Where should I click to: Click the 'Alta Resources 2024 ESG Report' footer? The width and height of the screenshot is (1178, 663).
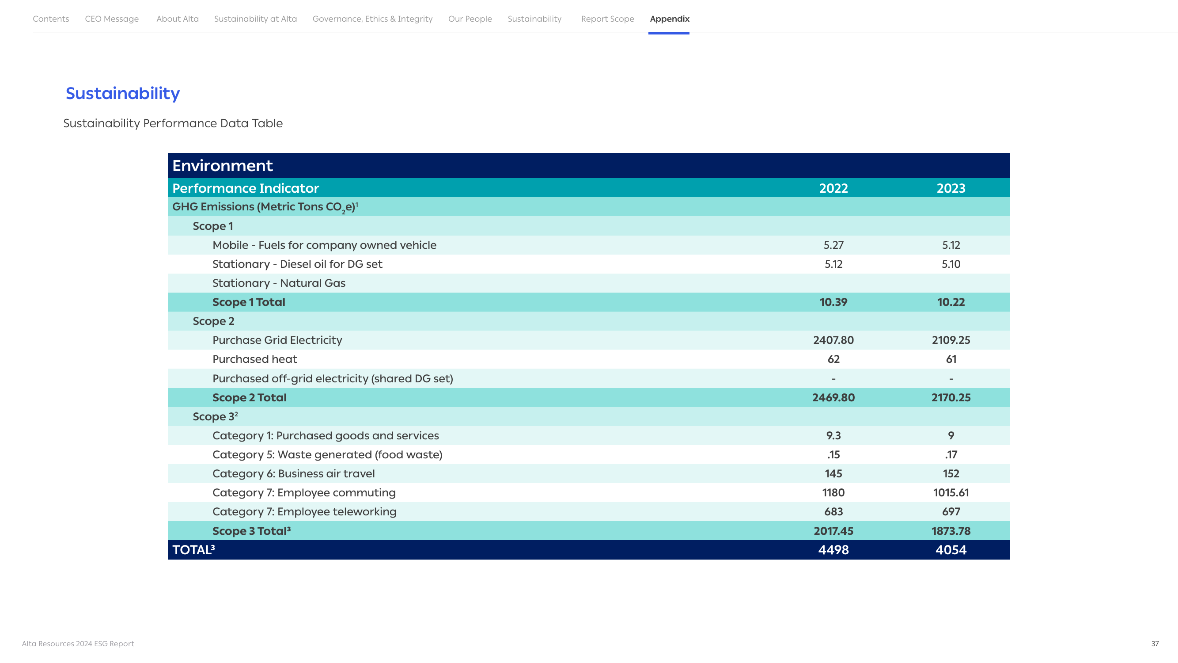[78, 644]
